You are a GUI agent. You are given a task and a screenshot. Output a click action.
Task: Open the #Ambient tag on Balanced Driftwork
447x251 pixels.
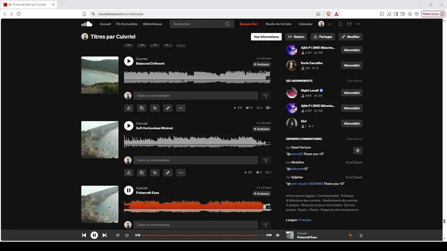[x=262, y=64]
